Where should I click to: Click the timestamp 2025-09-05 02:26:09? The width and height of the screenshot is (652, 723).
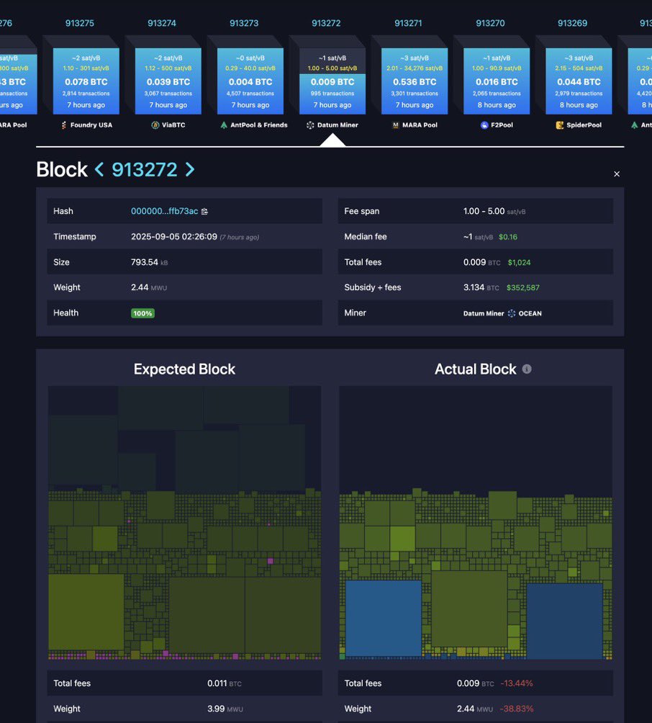173,236
